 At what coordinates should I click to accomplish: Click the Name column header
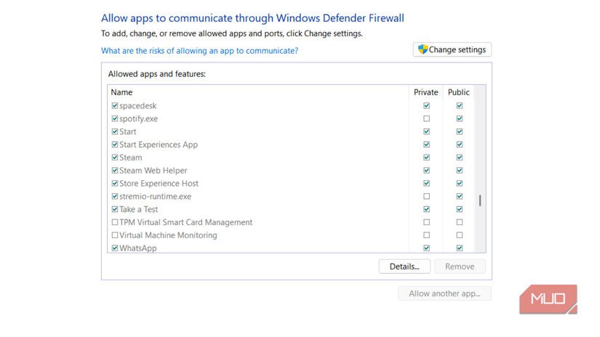click(x=121, y=92)
